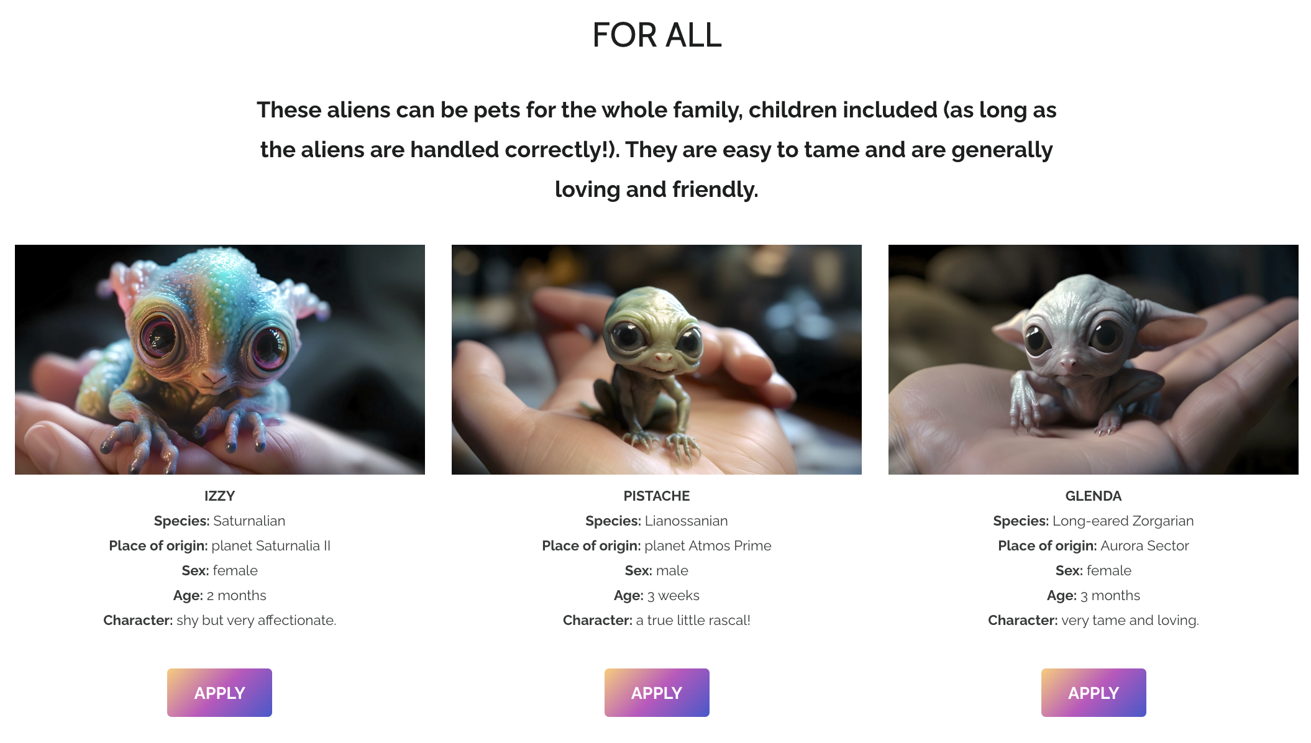Image resolution: width=1311 pixels, height=743 pixels.
Task: Click the FOR ALL heading
Action: (656, 35)
